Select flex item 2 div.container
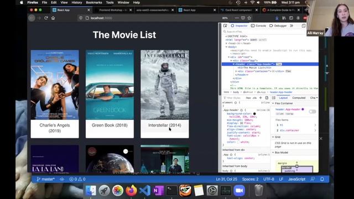Viewport: 354px width, 199px height. click(x=295, y=130)
